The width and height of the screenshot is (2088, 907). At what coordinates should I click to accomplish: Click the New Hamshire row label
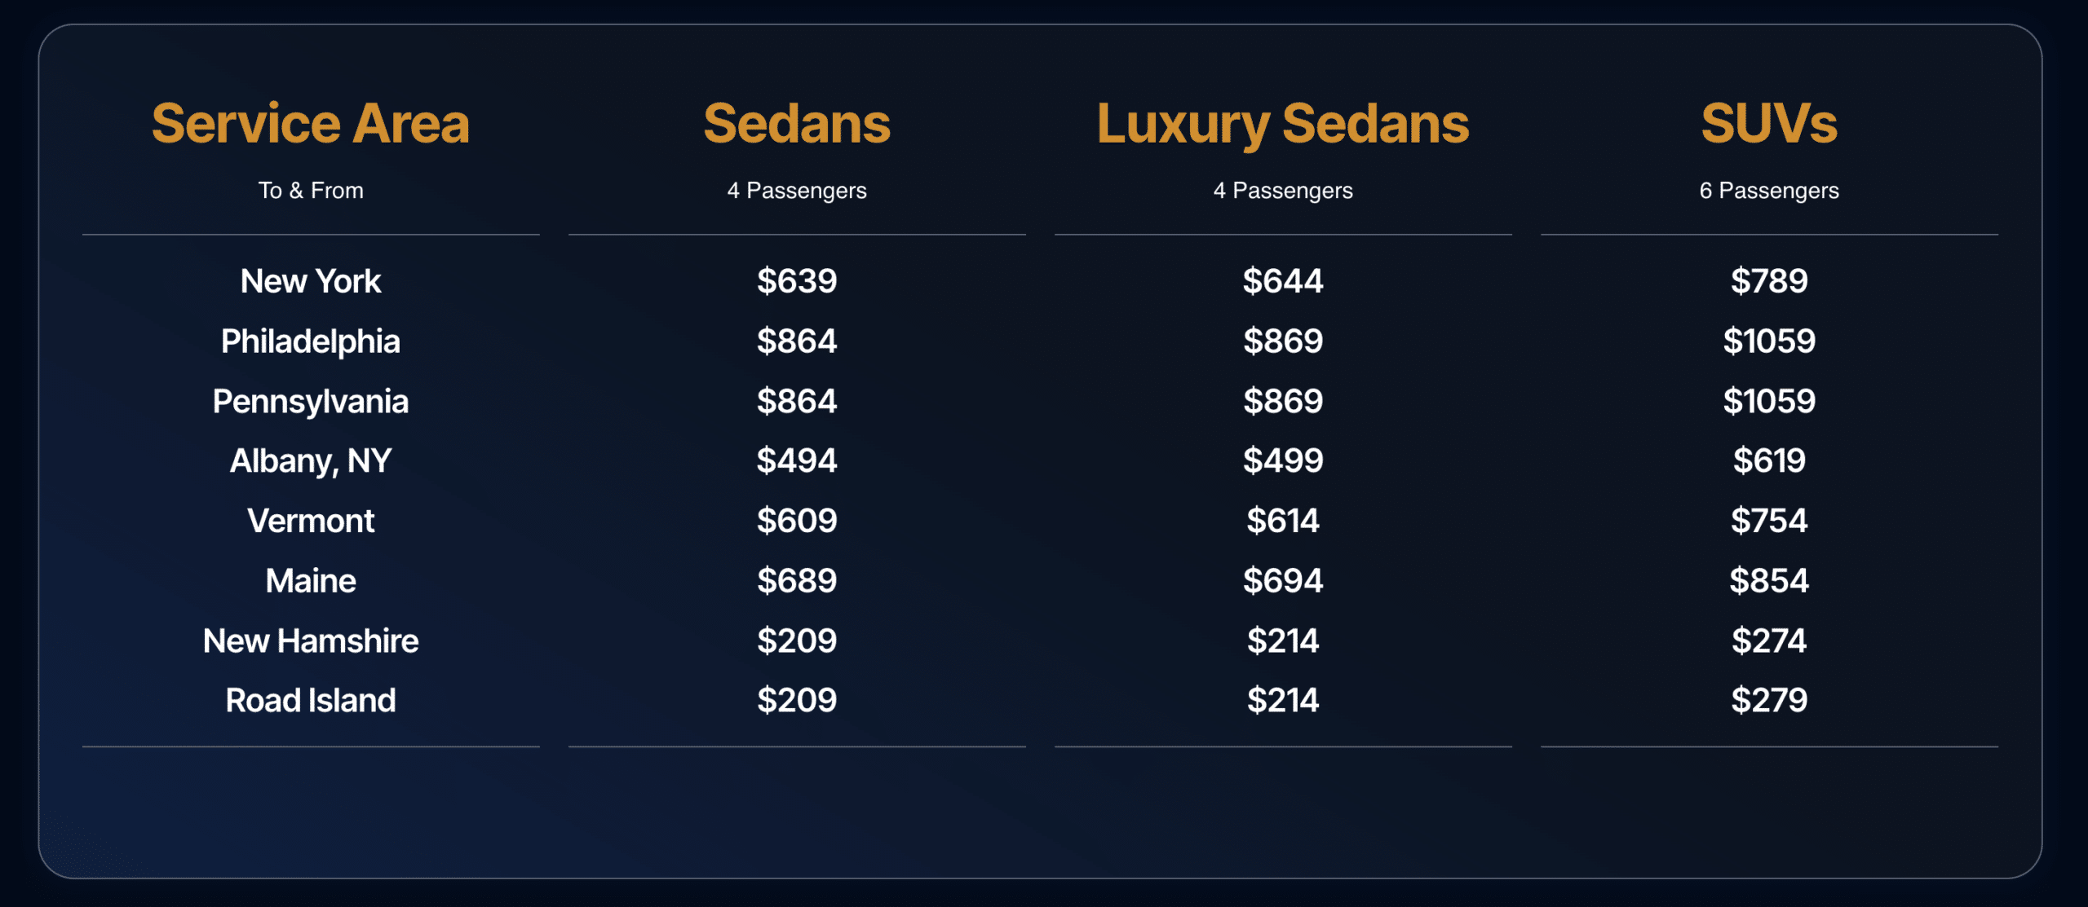tap(311, 641)
